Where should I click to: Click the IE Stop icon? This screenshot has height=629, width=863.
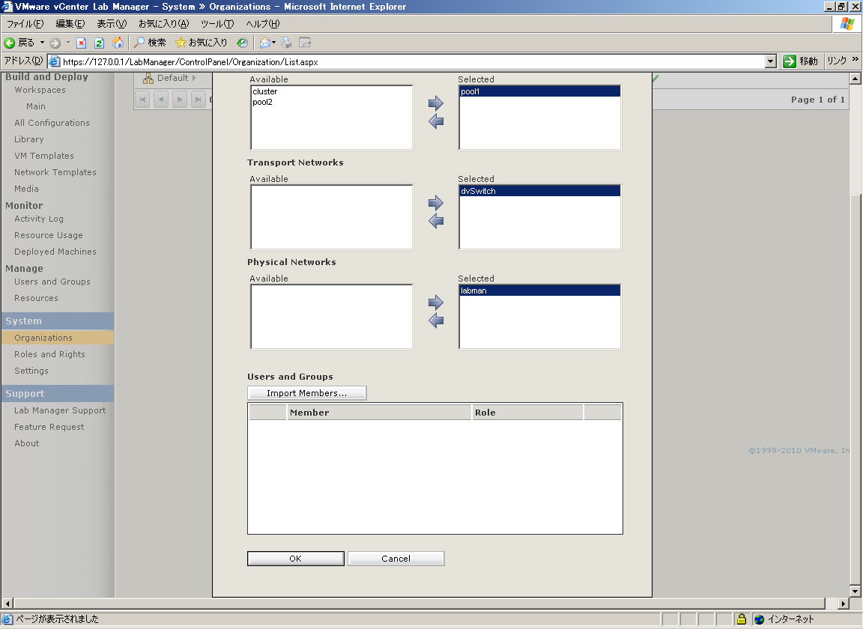coord(82,43)
